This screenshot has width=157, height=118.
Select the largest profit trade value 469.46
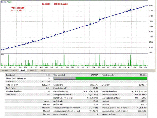(95, 101)
